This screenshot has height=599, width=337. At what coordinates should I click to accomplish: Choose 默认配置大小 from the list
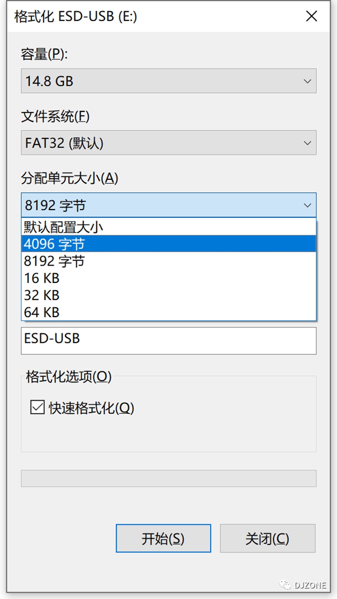pos(168,227)
